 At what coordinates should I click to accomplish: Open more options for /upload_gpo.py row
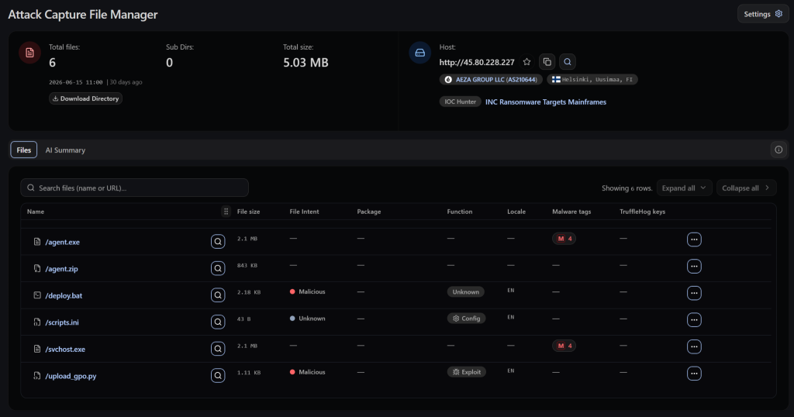(694, 374)
